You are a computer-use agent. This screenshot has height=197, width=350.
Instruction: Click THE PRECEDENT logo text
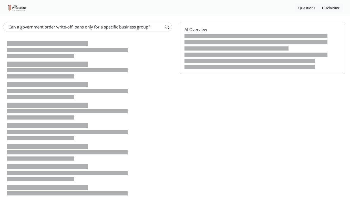click(19, 7)
